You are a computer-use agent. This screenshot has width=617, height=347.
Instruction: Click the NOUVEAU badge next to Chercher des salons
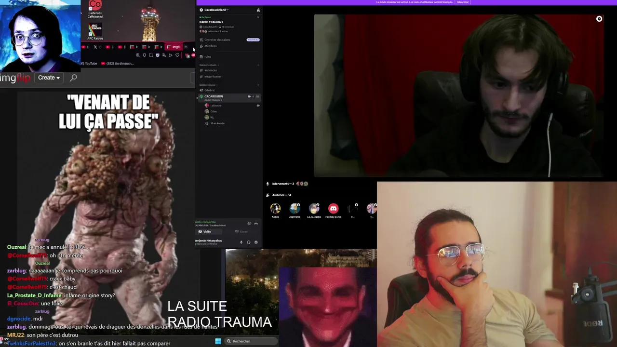click(253, 40)
